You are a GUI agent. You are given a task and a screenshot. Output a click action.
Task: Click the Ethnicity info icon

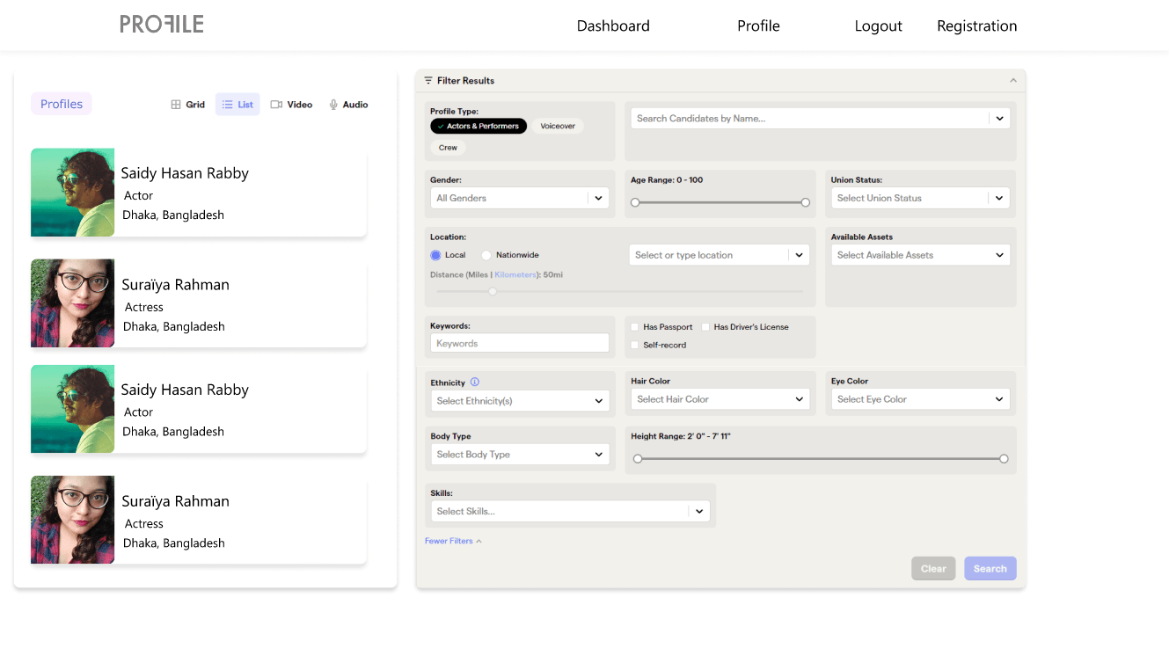coord(475,383)
